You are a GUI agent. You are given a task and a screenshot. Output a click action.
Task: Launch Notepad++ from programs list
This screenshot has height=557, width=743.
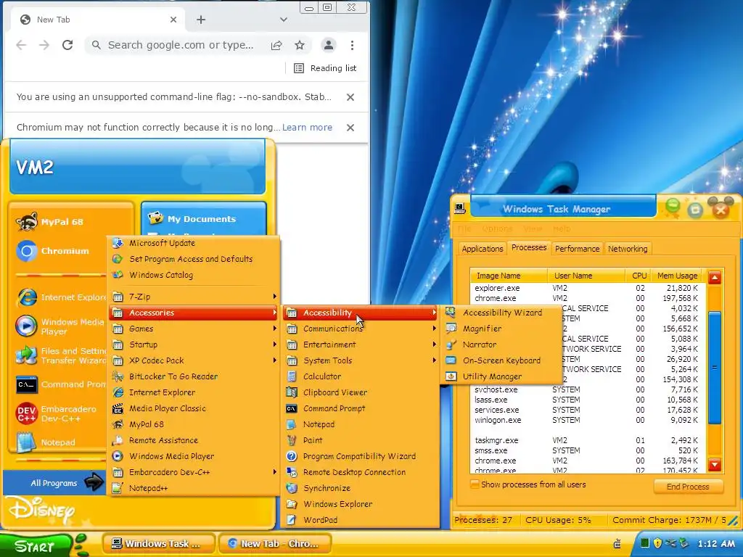click(x=193, y=488)
